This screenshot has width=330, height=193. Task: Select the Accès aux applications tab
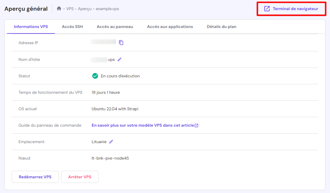click(x=170, y=27)
